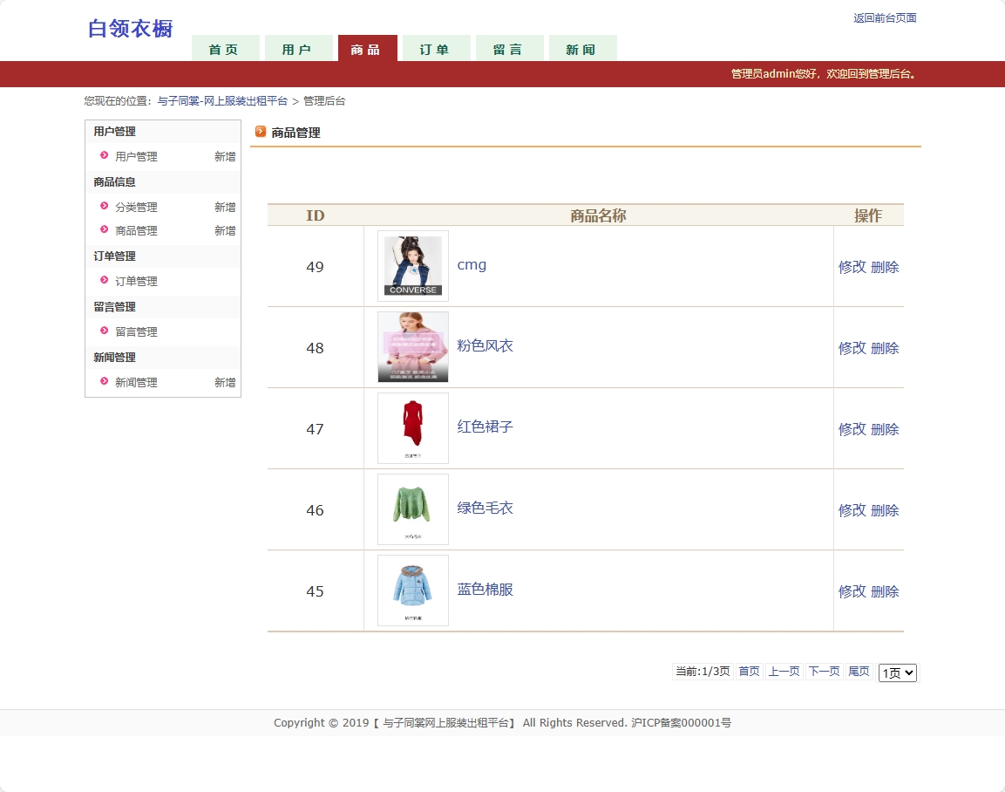Click 修改 for product 粉色风衣
Screen dimensions: 1005x792
click(850, 347)
